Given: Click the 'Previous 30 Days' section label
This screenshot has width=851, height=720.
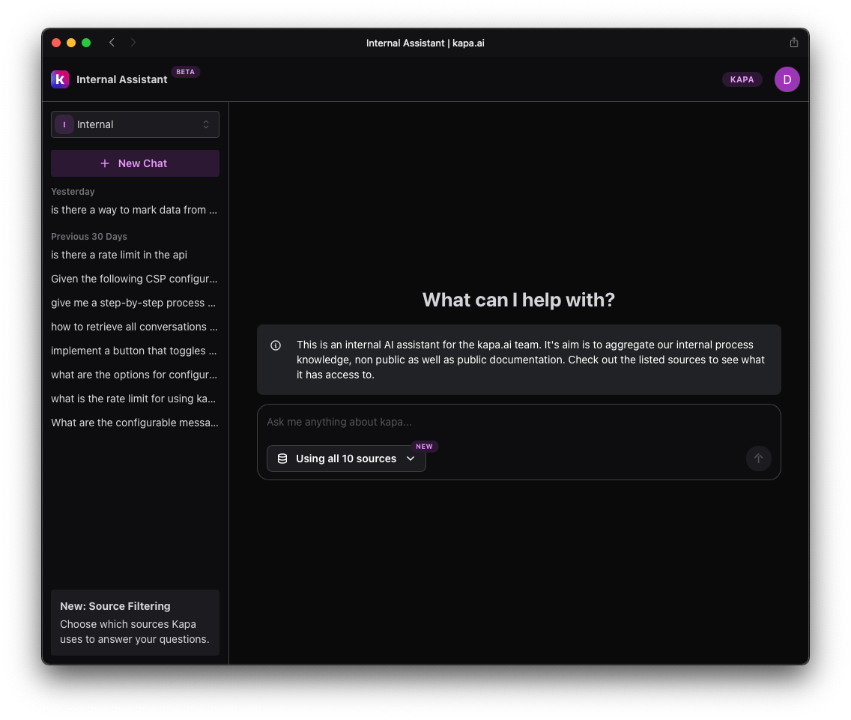Looking at the screenshot, I should (x=89, y=237).
